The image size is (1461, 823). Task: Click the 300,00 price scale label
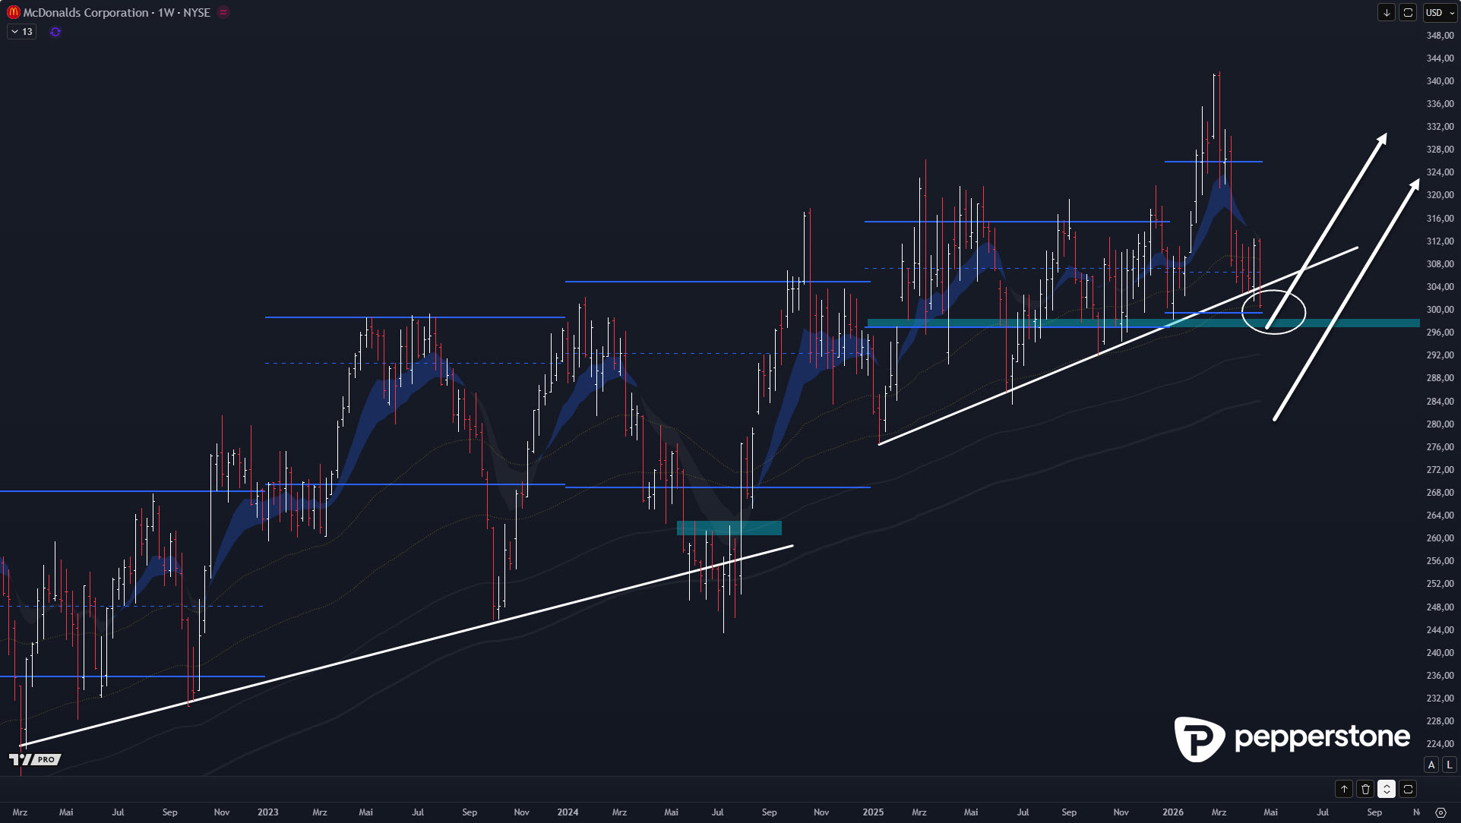(x=1440, y=310)
